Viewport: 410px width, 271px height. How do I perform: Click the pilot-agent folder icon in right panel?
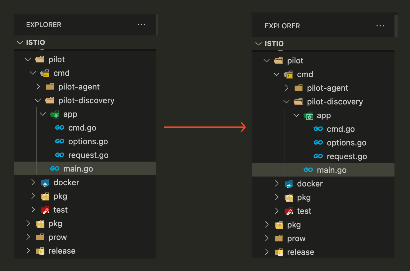298,88
